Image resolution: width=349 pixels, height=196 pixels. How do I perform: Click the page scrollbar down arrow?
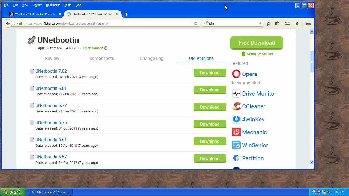tap(312, 162)
